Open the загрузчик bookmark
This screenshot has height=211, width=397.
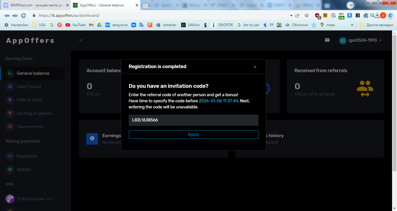(117, 25)
